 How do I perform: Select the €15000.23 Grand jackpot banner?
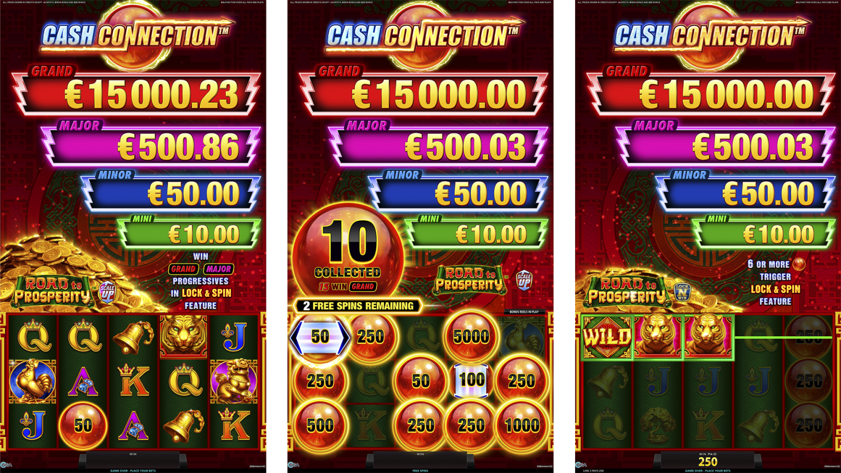[136, 94]
